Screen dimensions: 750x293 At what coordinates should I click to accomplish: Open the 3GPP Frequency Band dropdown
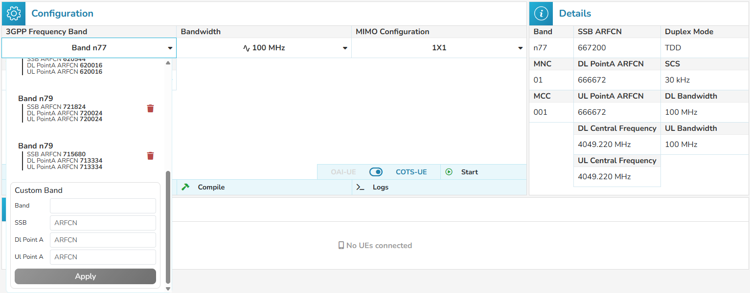pyautogui.click(x=89, y=48)
